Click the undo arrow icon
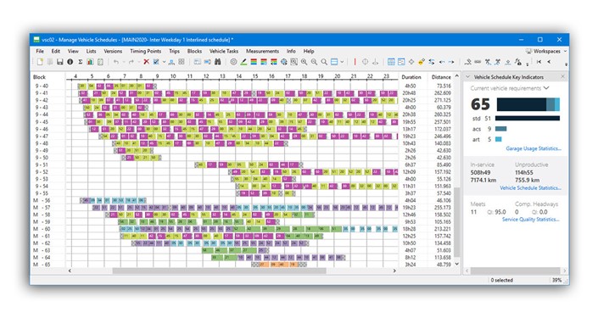 tap(116, 62)
